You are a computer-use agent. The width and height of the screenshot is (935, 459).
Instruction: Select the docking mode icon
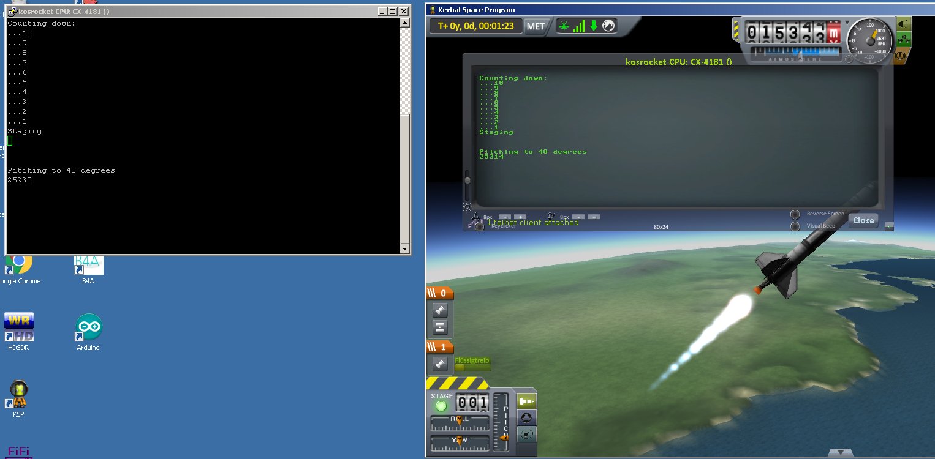[527, 418]
